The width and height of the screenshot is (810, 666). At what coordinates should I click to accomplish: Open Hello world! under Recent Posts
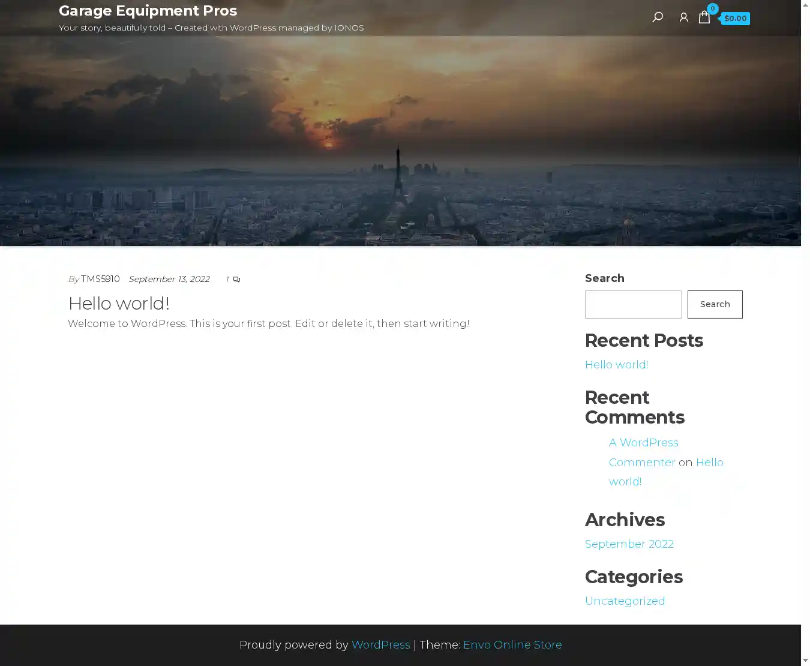coord(616,365)
